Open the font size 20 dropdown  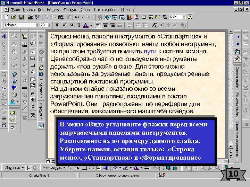pyautogui.click(x=50, y=25)
